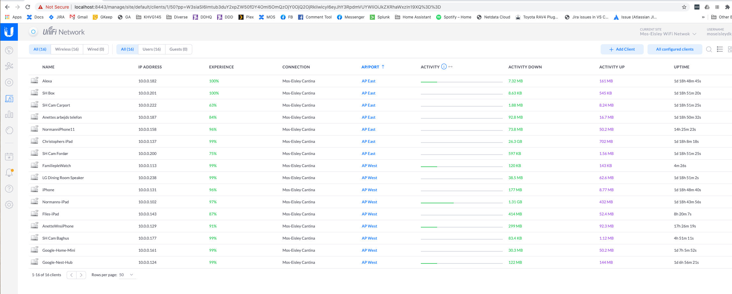Click the search magnifier icon
This screenshot has width=732, height=294.
709,49
